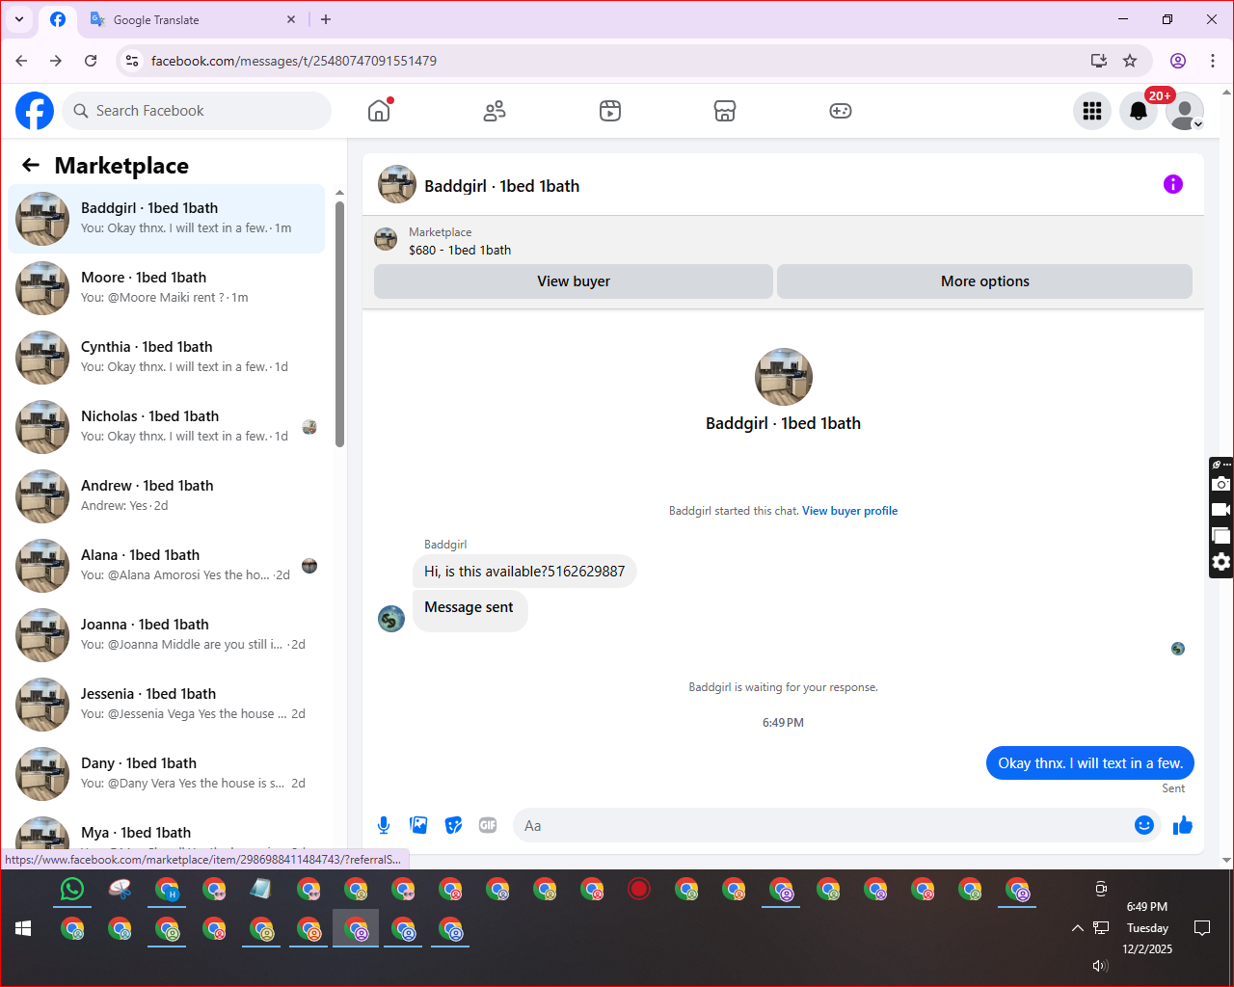
Task: Send a thumbs-up like
Action: tap(1183, 825)
